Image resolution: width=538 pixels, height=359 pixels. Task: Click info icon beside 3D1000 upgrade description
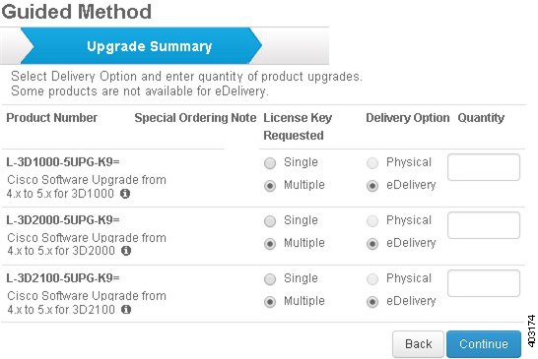[x=125, y=194]
